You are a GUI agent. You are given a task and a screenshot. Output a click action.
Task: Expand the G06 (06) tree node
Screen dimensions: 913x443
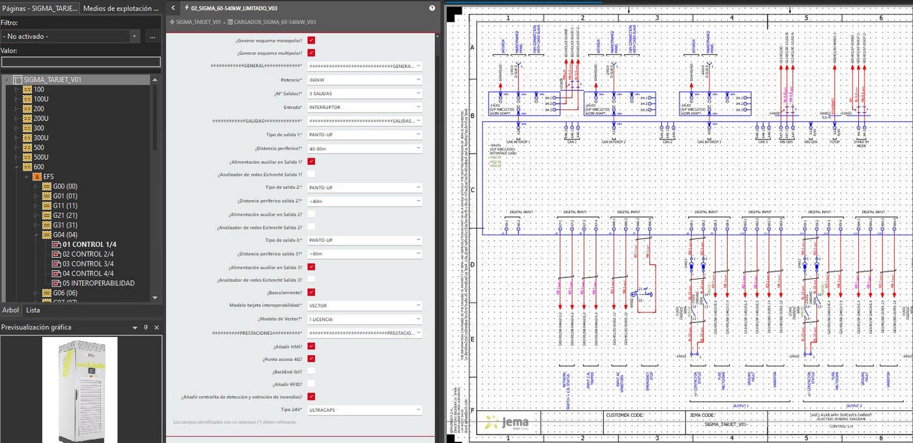[36, 293]
